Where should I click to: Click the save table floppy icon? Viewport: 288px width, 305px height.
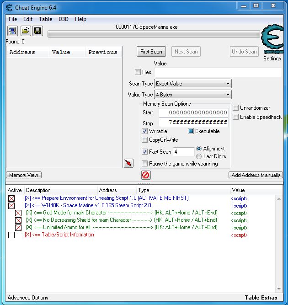click(x=38, y=31)
